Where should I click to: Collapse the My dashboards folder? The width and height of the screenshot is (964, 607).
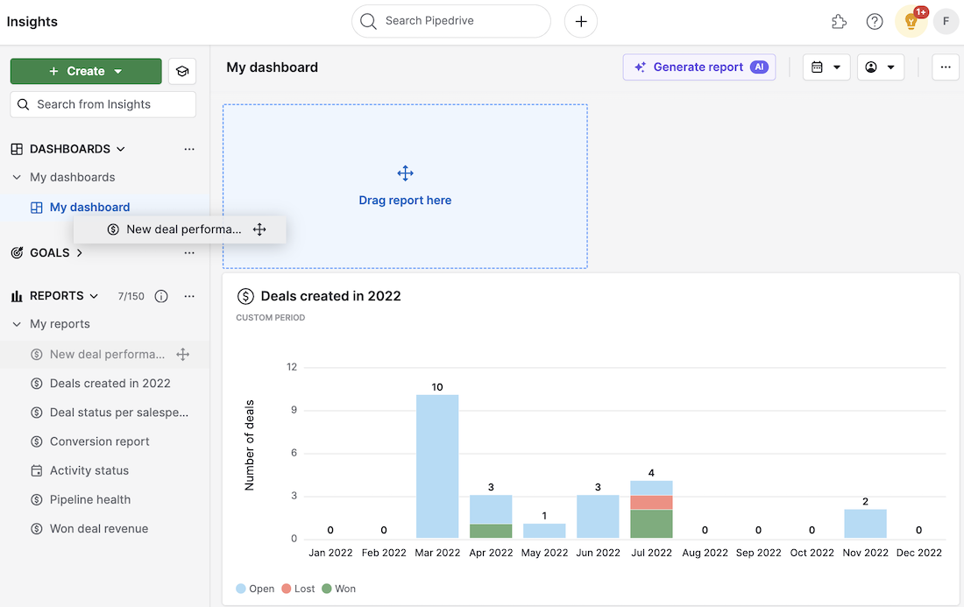(x=17, y=177)
